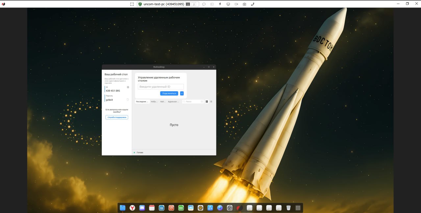Open the yellow speaker music app in the dock
The image size is (421, 213).
[200, 208]
